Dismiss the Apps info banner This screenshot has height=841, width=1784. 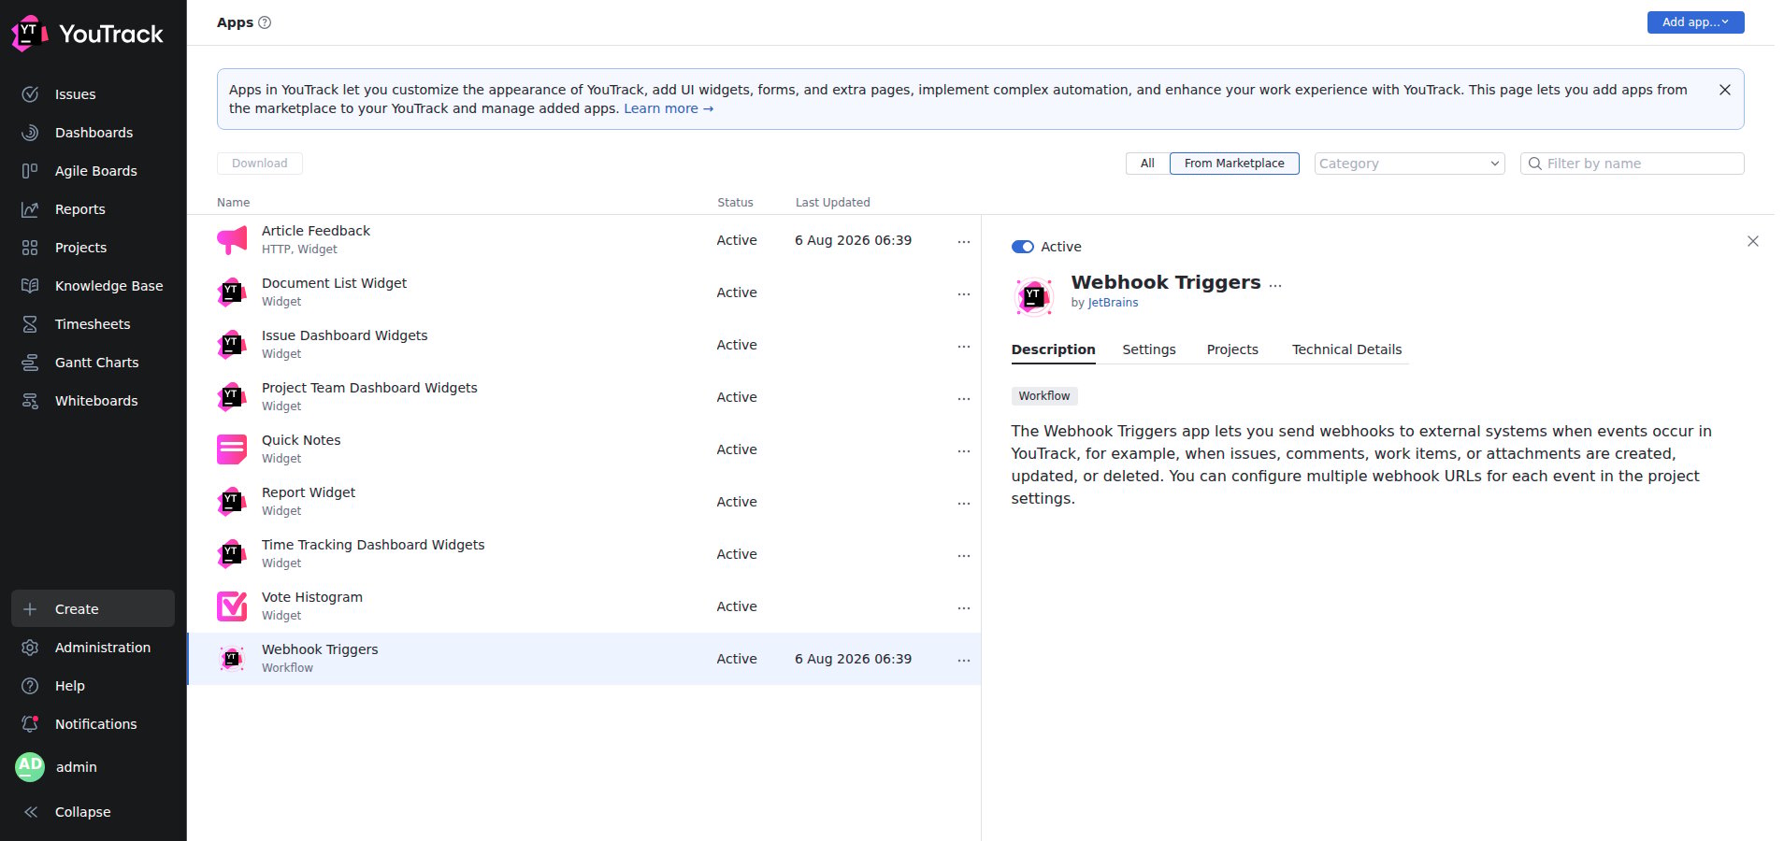point(1725,90)
